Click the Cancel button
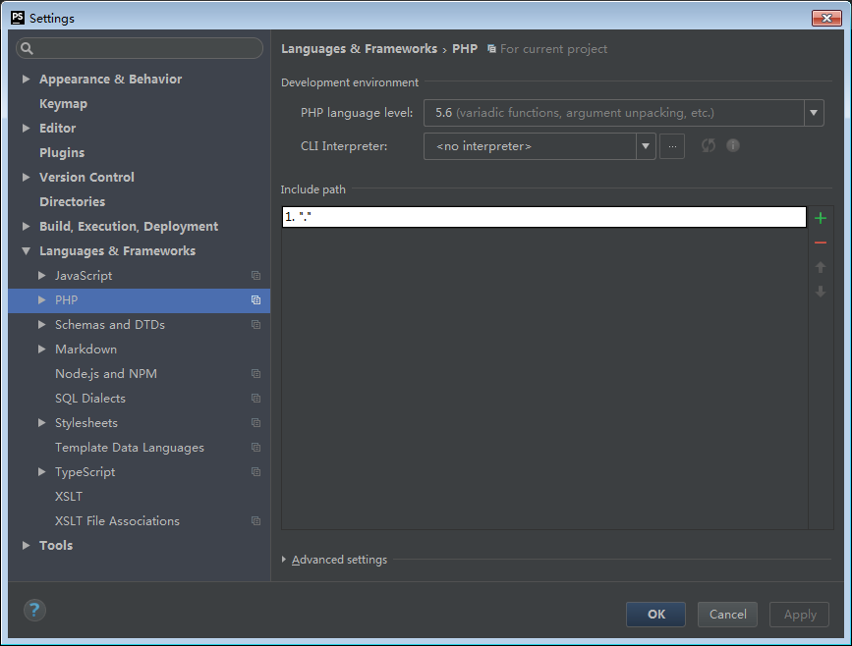Viewport: 852px width, 646px height. [727, 614]
